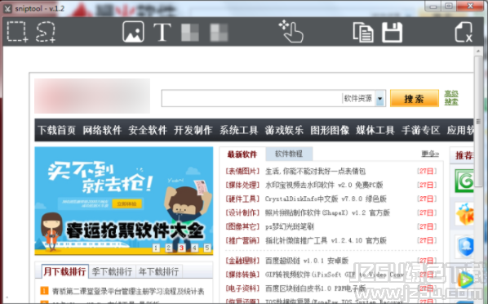Copy the snip to clipboard
This screenshot has width=488, height=304.
coord(363,32)
